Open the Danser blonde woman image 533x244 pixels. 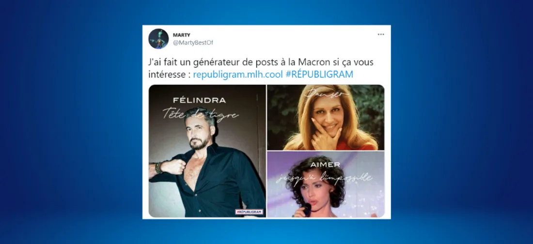pos(326,117)
